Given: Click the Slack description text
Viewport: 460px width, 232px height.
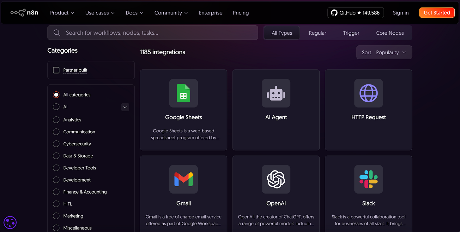Looking at the screenshot, I should click(x=368, y=220).
